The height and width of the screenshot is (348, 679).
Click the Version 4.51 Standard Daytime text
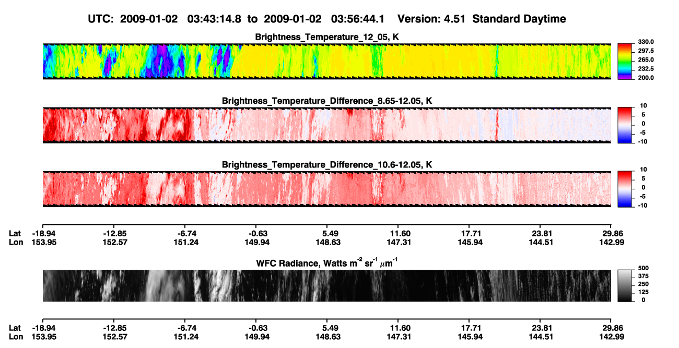[482, 19]
